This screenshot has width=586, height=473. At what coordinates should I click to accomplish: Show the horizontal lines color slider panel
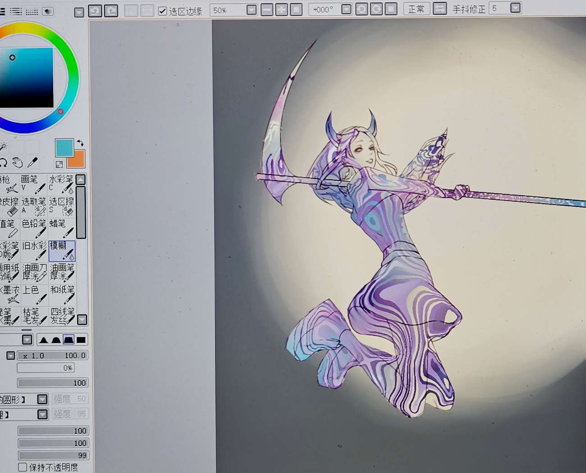pos(16,11)
